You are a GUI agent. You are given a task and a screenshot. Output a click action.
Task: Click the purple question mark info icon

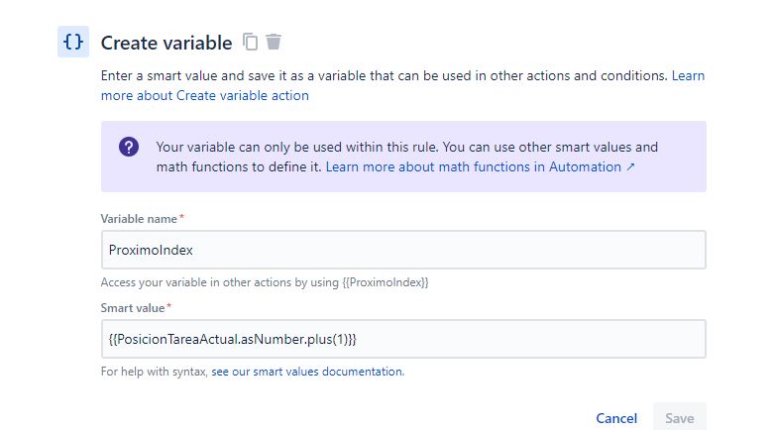click(x=129, y=147)
